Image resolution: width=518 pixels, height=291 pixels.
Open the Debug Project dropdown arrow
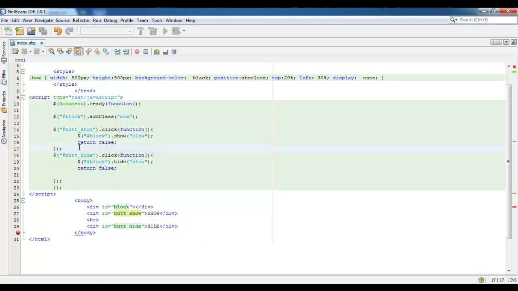[184, 31]
